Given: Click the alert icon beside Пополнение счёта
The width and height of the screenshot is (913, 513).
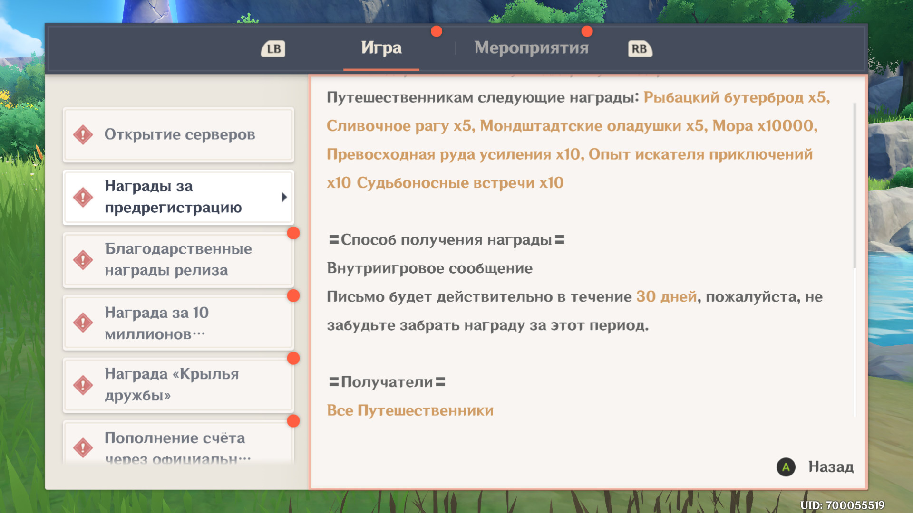Looking at the screenshot, I should [83, 447].
